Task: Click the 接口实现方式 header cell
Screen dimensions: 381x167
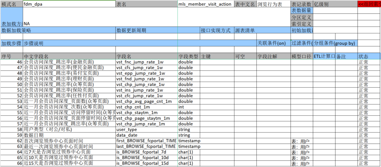Action: pyautogui.click(x=217, y=30)
